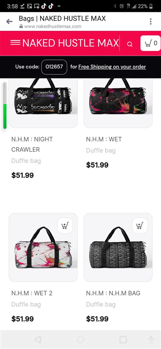The width and height of the screenshot is (161, 349).
Task: Open the NAKED HUSTLE MAX site title
Action: [71, 43]
